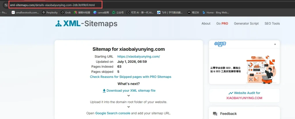Open the 笔记本 bookmark

pos(193,13)
